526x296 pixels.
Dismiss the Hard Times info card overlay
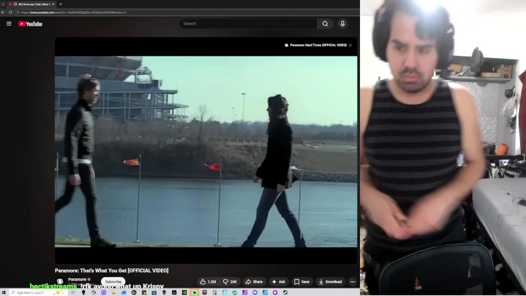click(350, 45)
